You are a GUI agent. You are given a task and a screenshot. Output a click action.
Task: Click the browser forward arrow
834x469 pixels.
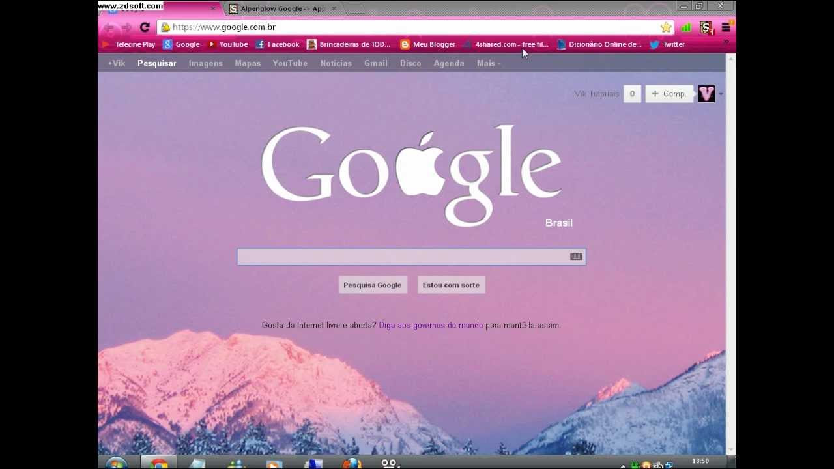click(x=126, y=27)
